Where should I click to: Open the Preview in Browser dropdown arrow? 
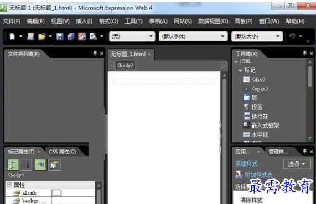(102, 36)
